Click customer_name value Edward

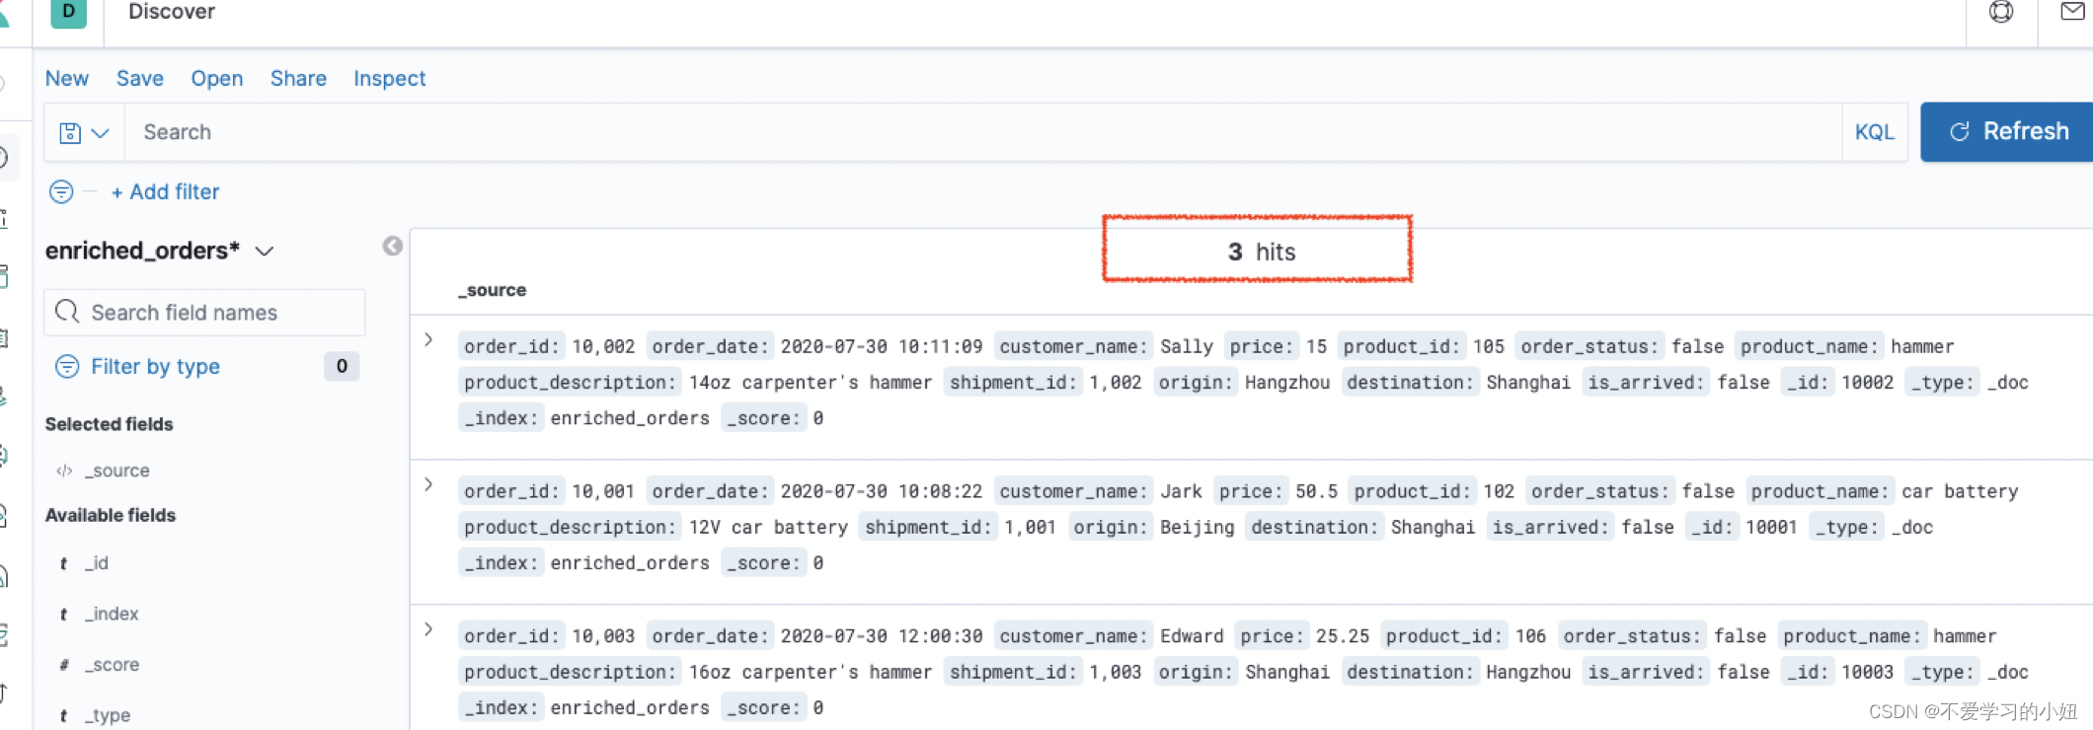click(1192, 636)
